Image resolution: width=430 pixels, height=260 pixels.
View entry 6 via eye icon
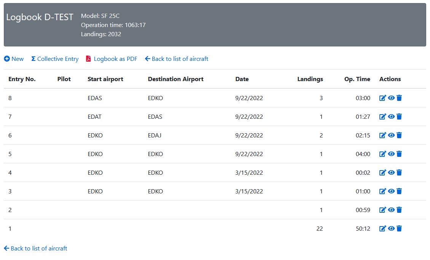pos(391,135)
